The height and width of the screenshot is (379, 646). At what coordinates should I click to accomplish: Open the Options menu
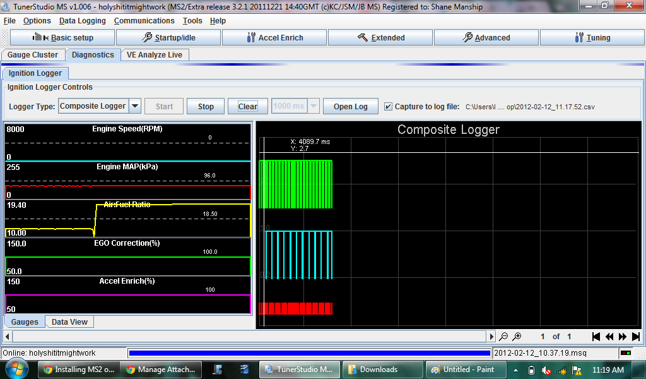tap(37, 21)
